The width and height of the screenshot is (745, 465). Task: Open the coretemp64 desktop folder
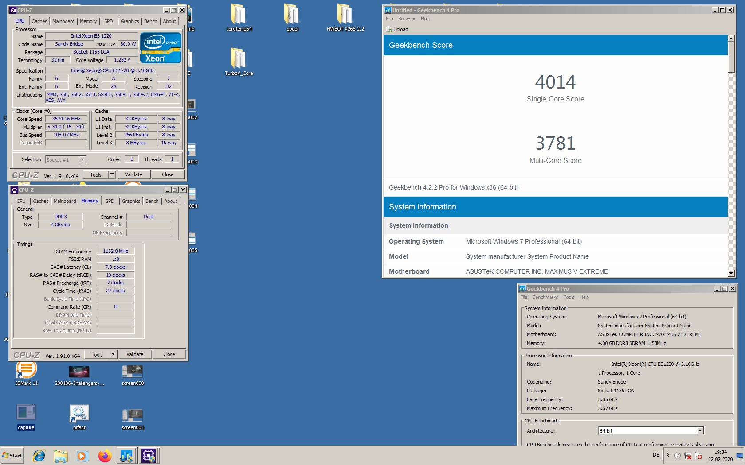coord(239,18)
